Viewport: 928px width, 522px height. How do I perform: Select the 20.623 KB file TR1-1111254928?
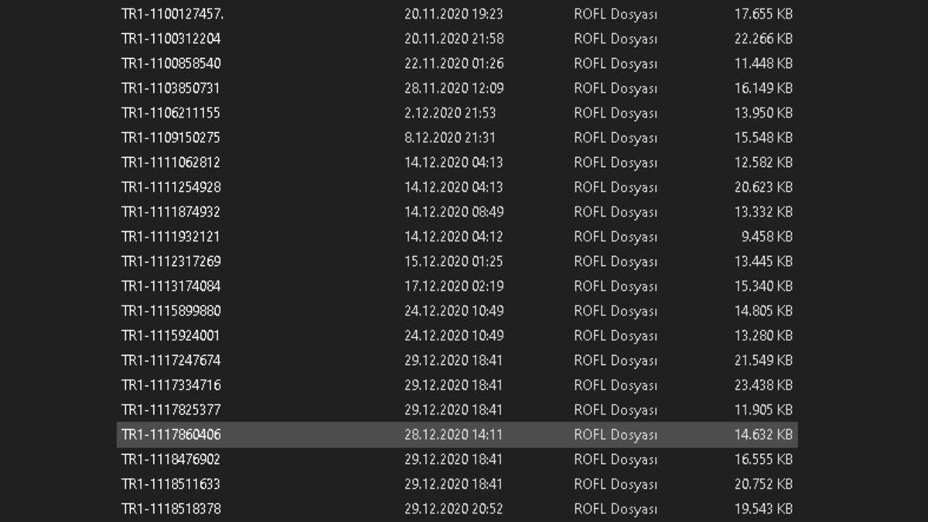456,187
